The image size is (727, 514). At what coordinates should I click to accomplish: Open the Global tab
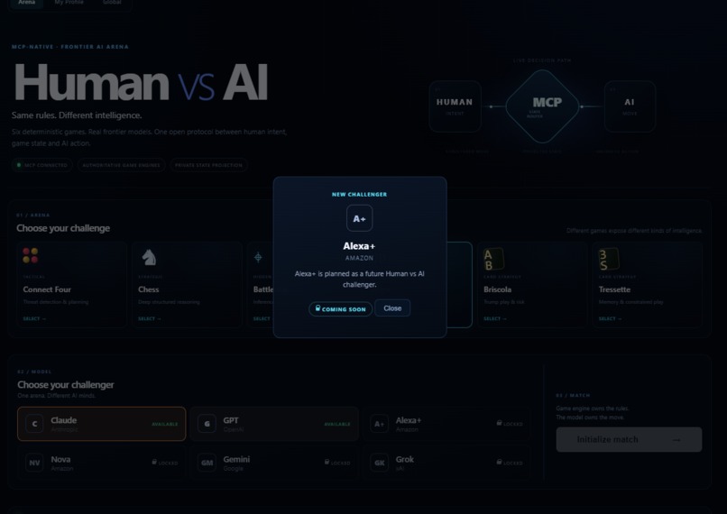pyautogui.click(x=112, y=3)
